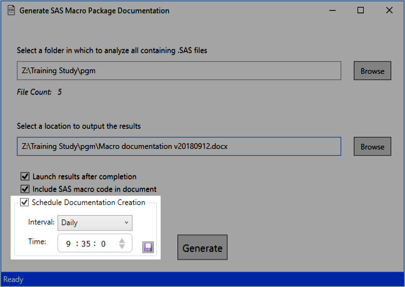Decrease time with the down arrow

(x=122, y=248)
